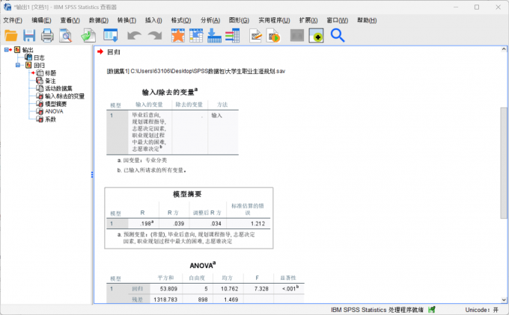Open the 窗口(W) menu
The image size is (509, 315).
tap(338, 20)
